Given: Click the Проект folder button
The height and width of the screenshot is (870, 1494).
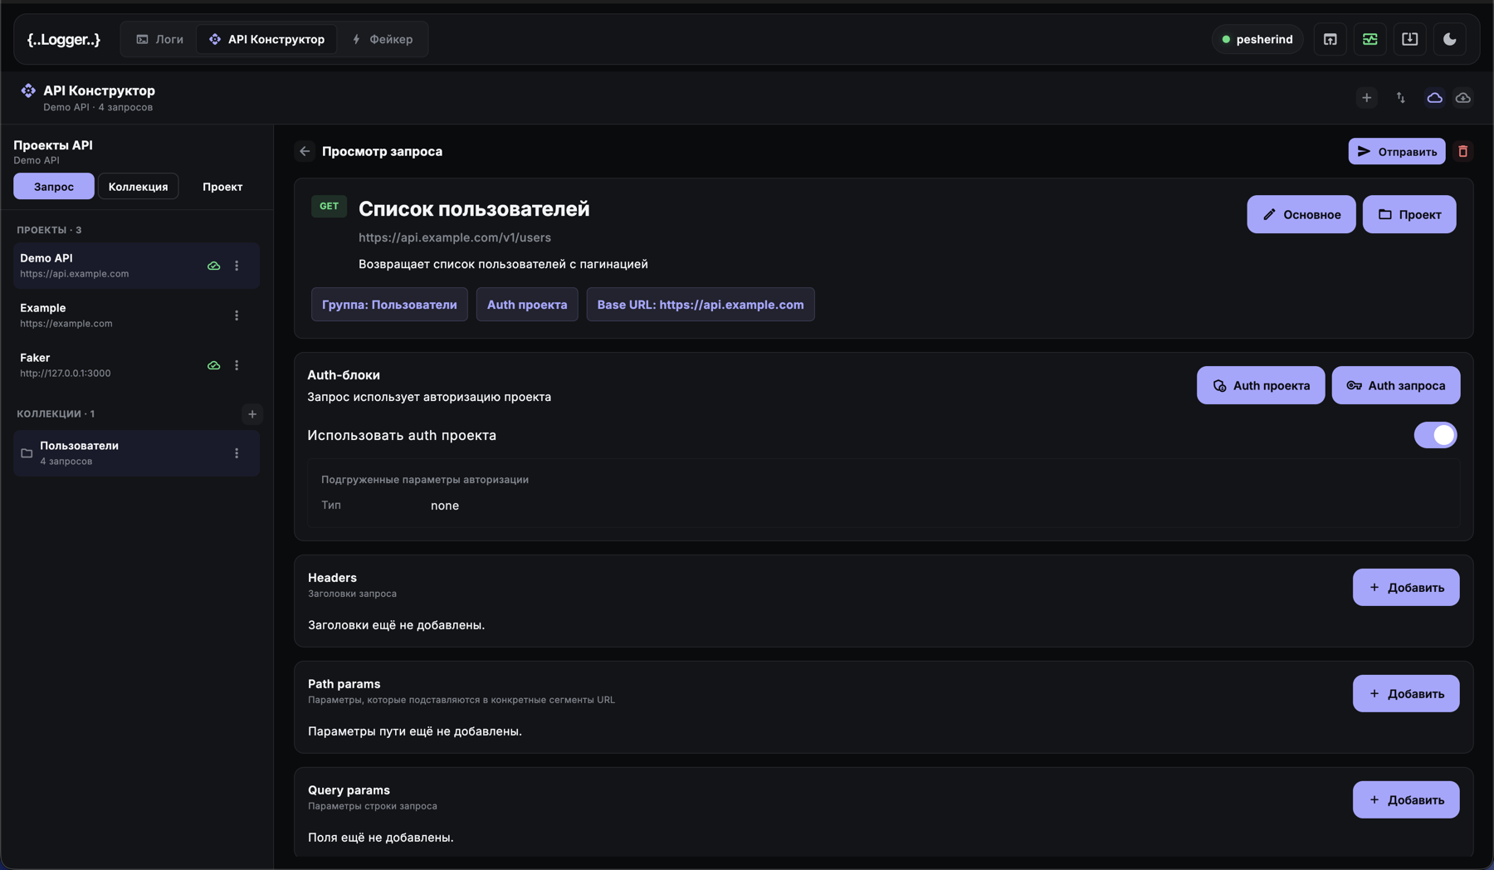Looking at the screenshot, I should (x=1409, y=214).
